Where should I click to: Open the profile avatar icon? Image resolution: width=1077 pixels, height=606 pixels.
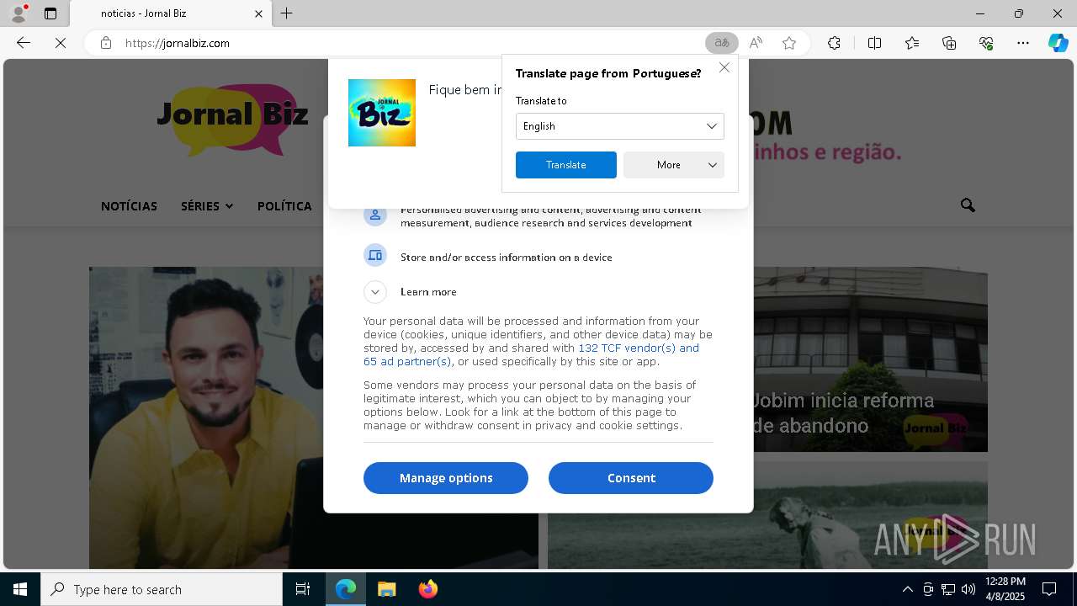(x=18, y=13)
